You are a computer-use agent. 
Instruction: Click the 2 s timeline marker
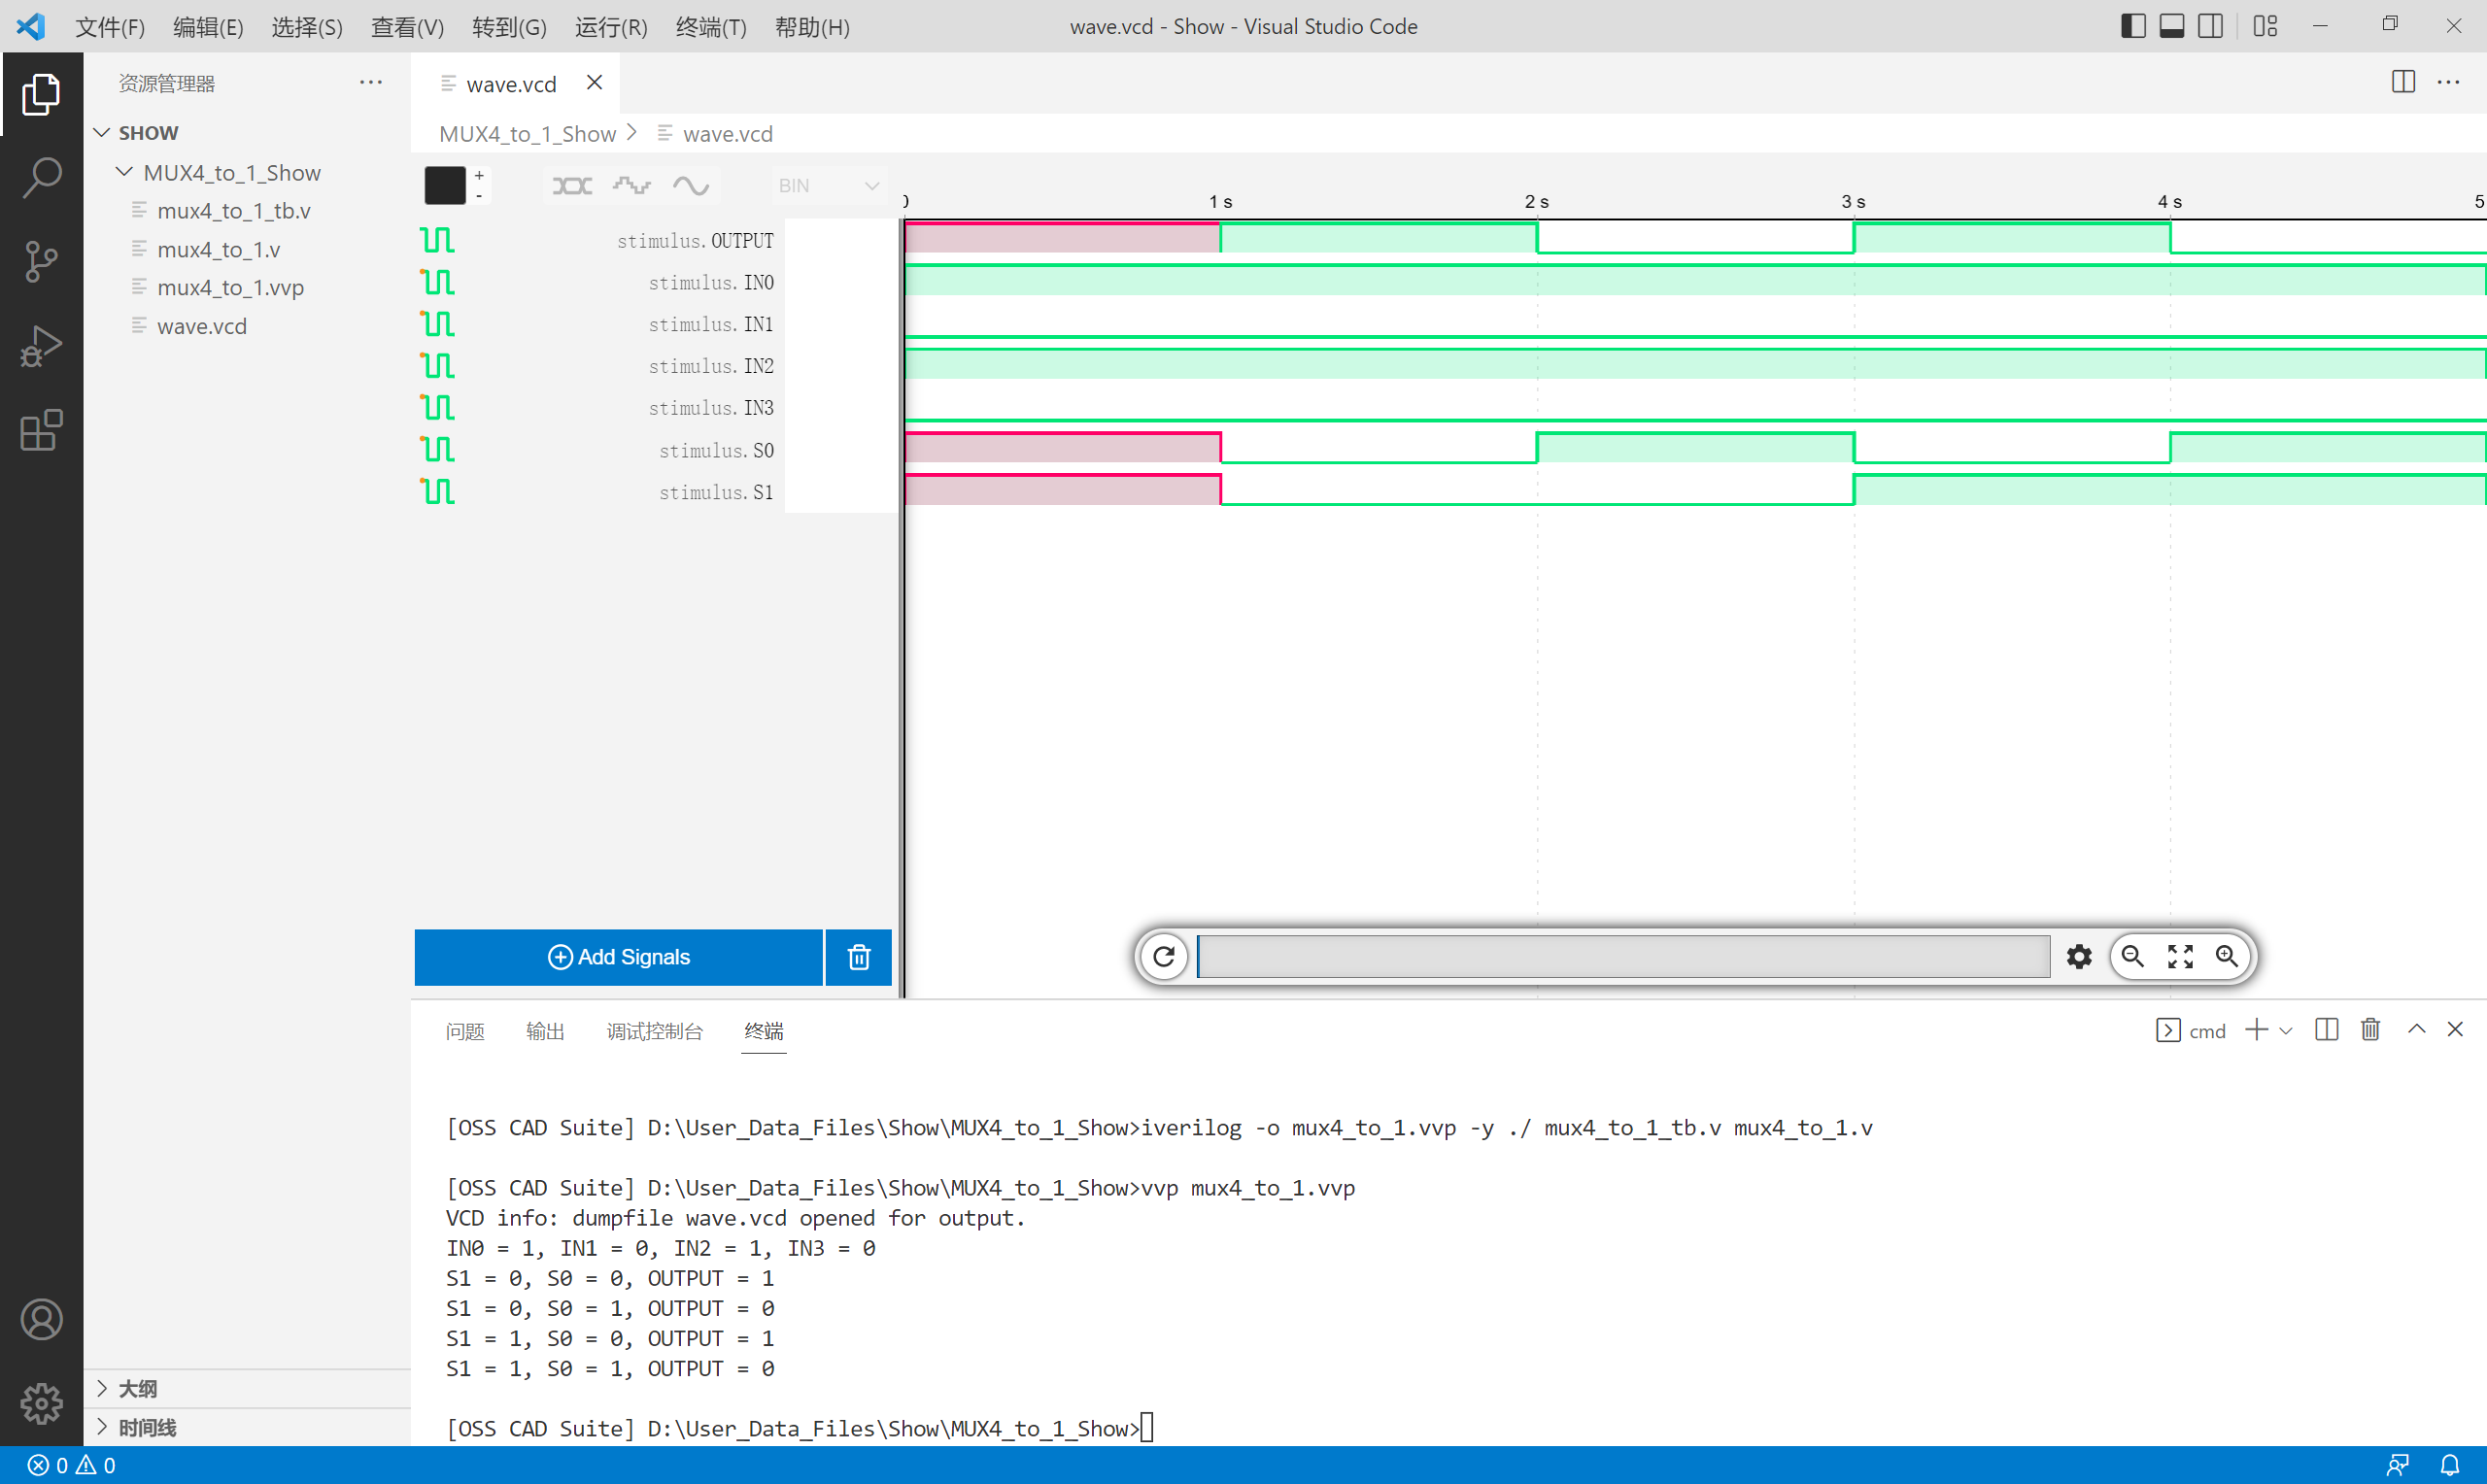(x=1537, y=202)
